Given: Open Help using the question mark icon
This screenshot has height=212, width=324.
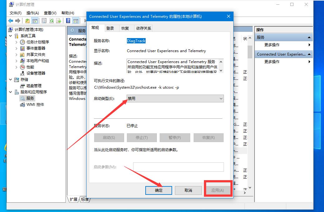Looking at the screenshot, I should coord(68,21).
